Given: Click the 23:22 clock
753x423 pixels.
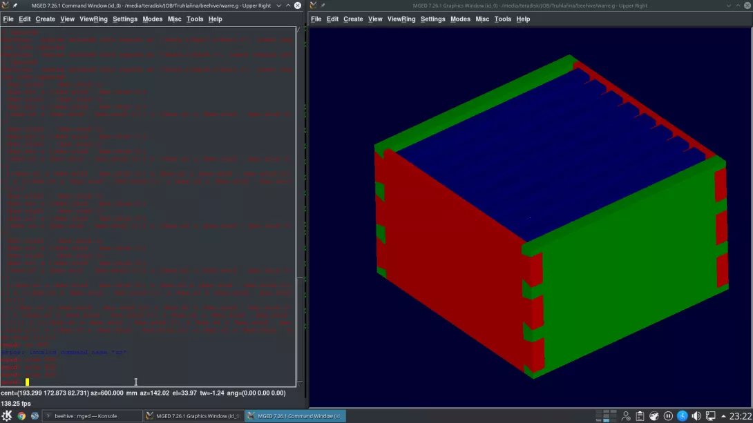Looking at the screenshot, I should [x=741, y=416].
